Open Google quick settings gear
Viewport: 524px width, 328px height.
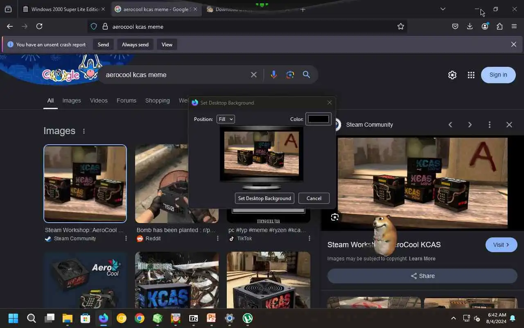coord(452,75)
